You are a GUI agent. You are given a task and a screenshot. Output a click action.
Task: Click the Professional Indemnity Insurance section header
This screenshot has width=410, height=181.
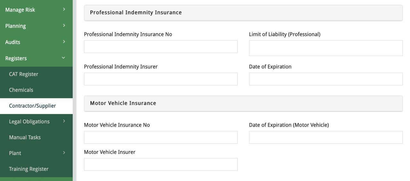(243, 13)
